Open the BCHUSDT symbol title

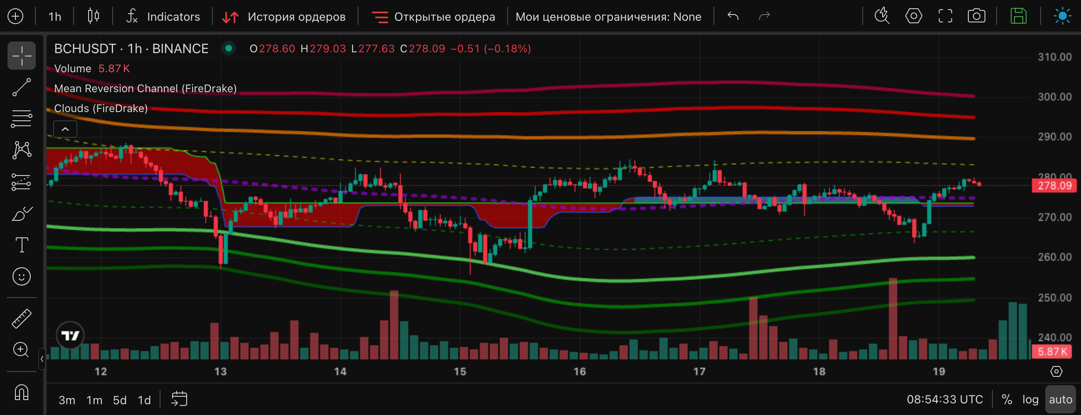pos(131,49)
